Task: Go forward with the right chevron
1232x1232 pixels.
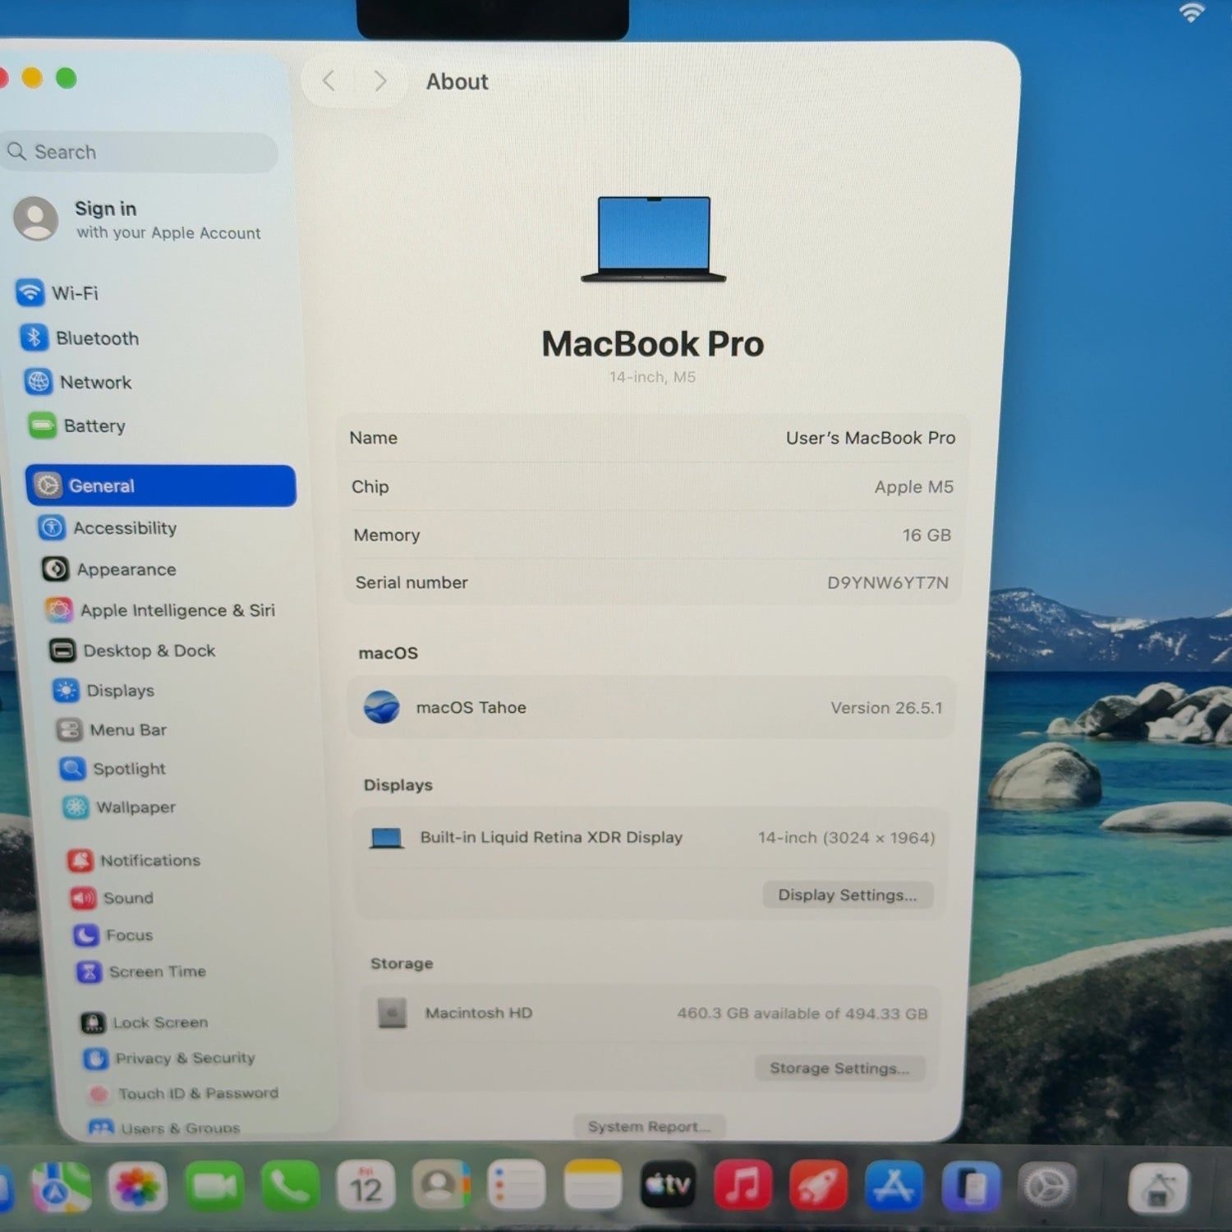Action: click(x=379, y=80)
